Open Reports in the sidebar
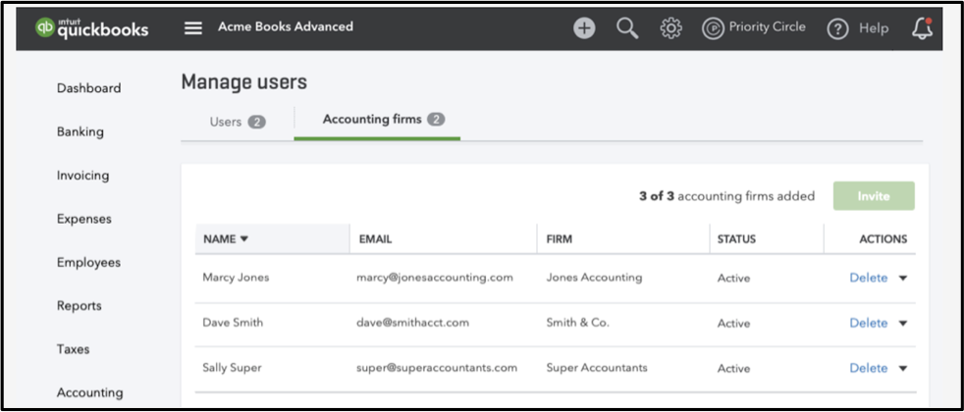The height and width of the screenshot is (412, 964). 79,306
